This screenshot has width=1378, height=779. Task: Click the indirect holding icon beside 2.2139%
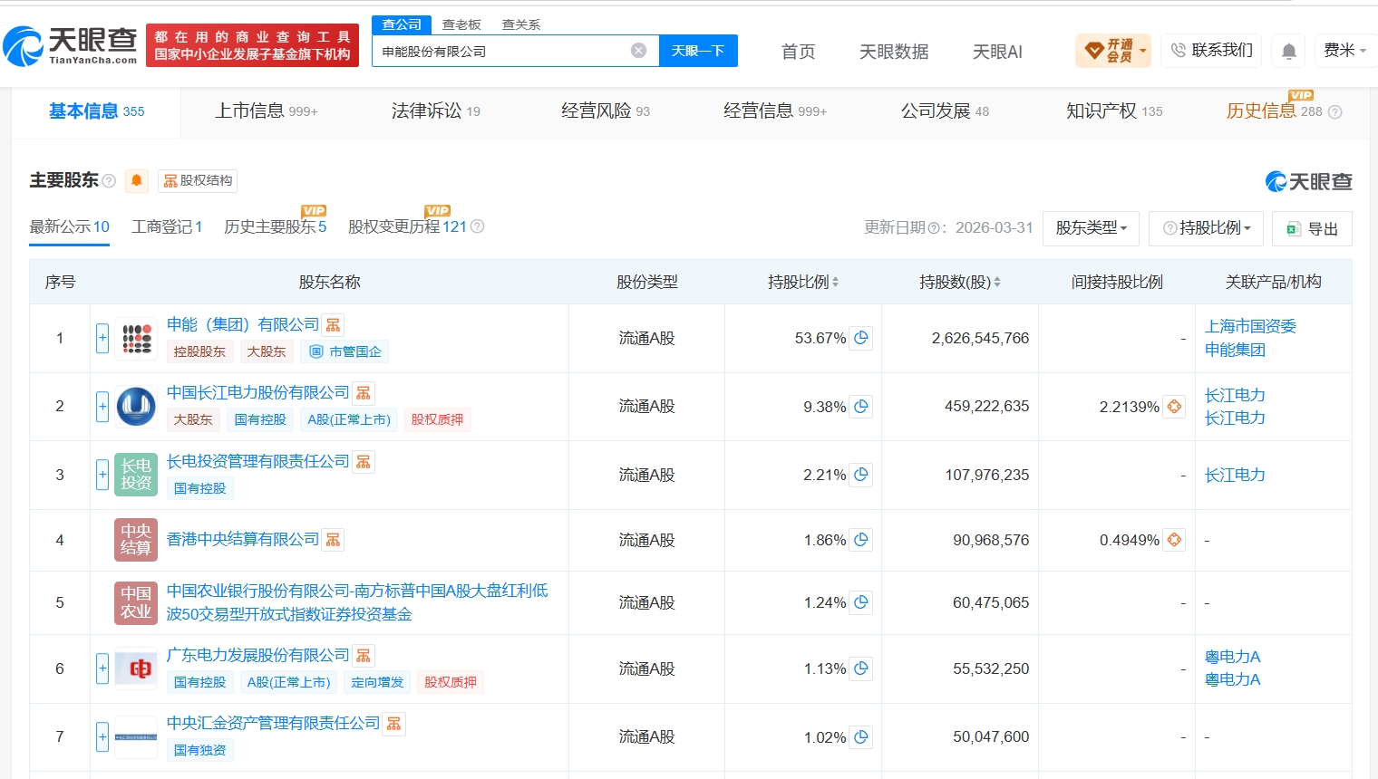(x=1174, y=407)
